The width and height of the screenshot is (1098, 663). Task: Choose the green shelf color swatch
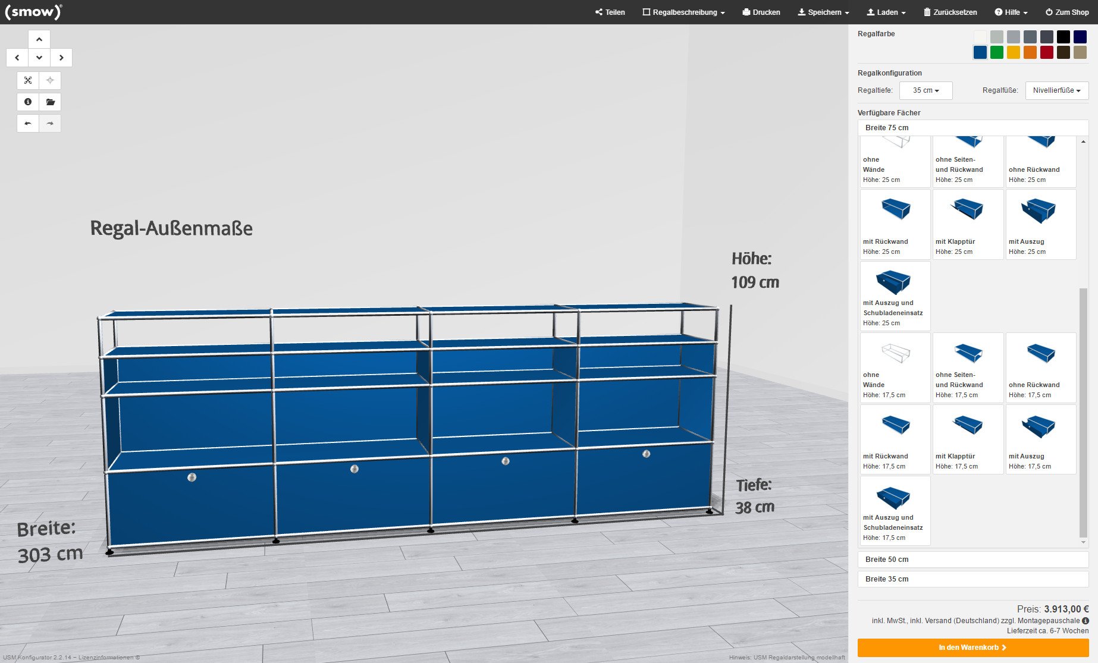(997, 52)
